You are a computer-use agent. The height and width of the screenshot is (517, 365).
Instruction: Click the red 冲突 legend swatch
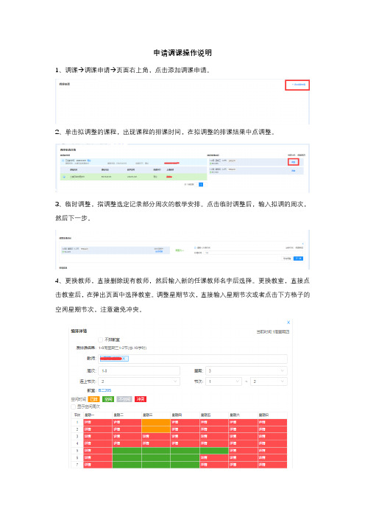pos(141,399)
